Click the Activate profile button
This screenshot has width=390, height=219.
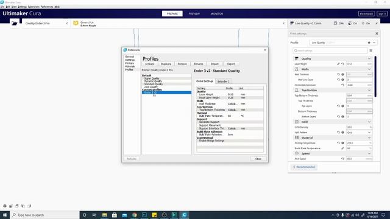[x=150, y=64]
